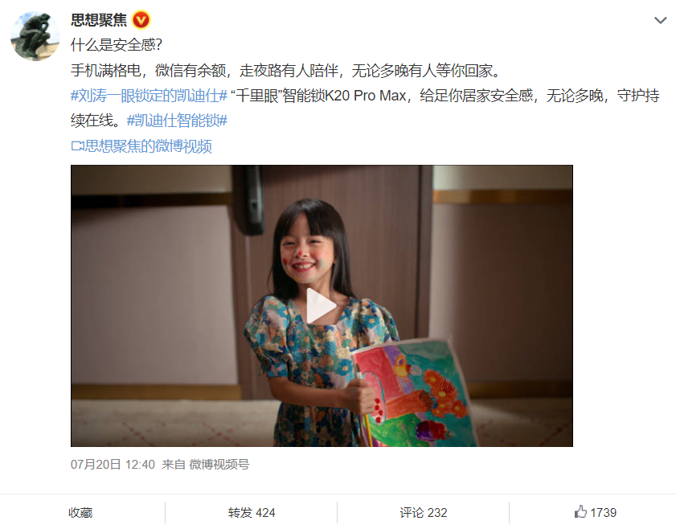Click the 1739 likes count
This screenshot has width=676, height=529.
(x=603, y=513)
